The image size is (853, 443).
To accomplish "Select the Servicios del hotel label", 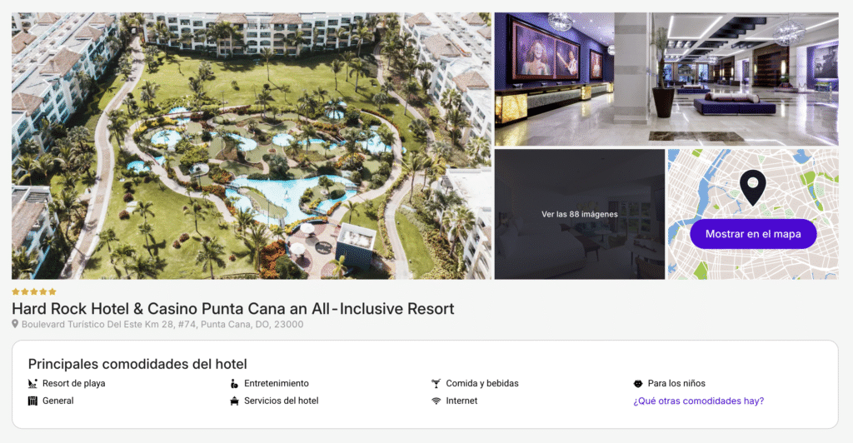I will click(282, 401).
